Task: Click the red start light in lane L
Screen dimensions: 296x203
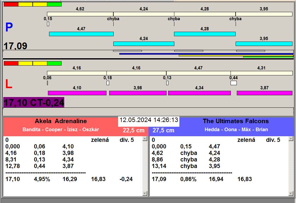Action: tap(11, 63)
